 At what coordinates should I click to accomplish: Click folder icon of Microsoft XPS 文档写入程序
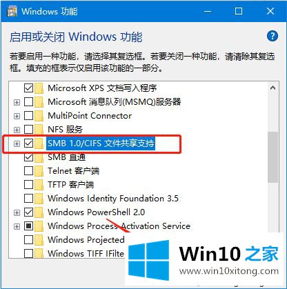[39, 88]
